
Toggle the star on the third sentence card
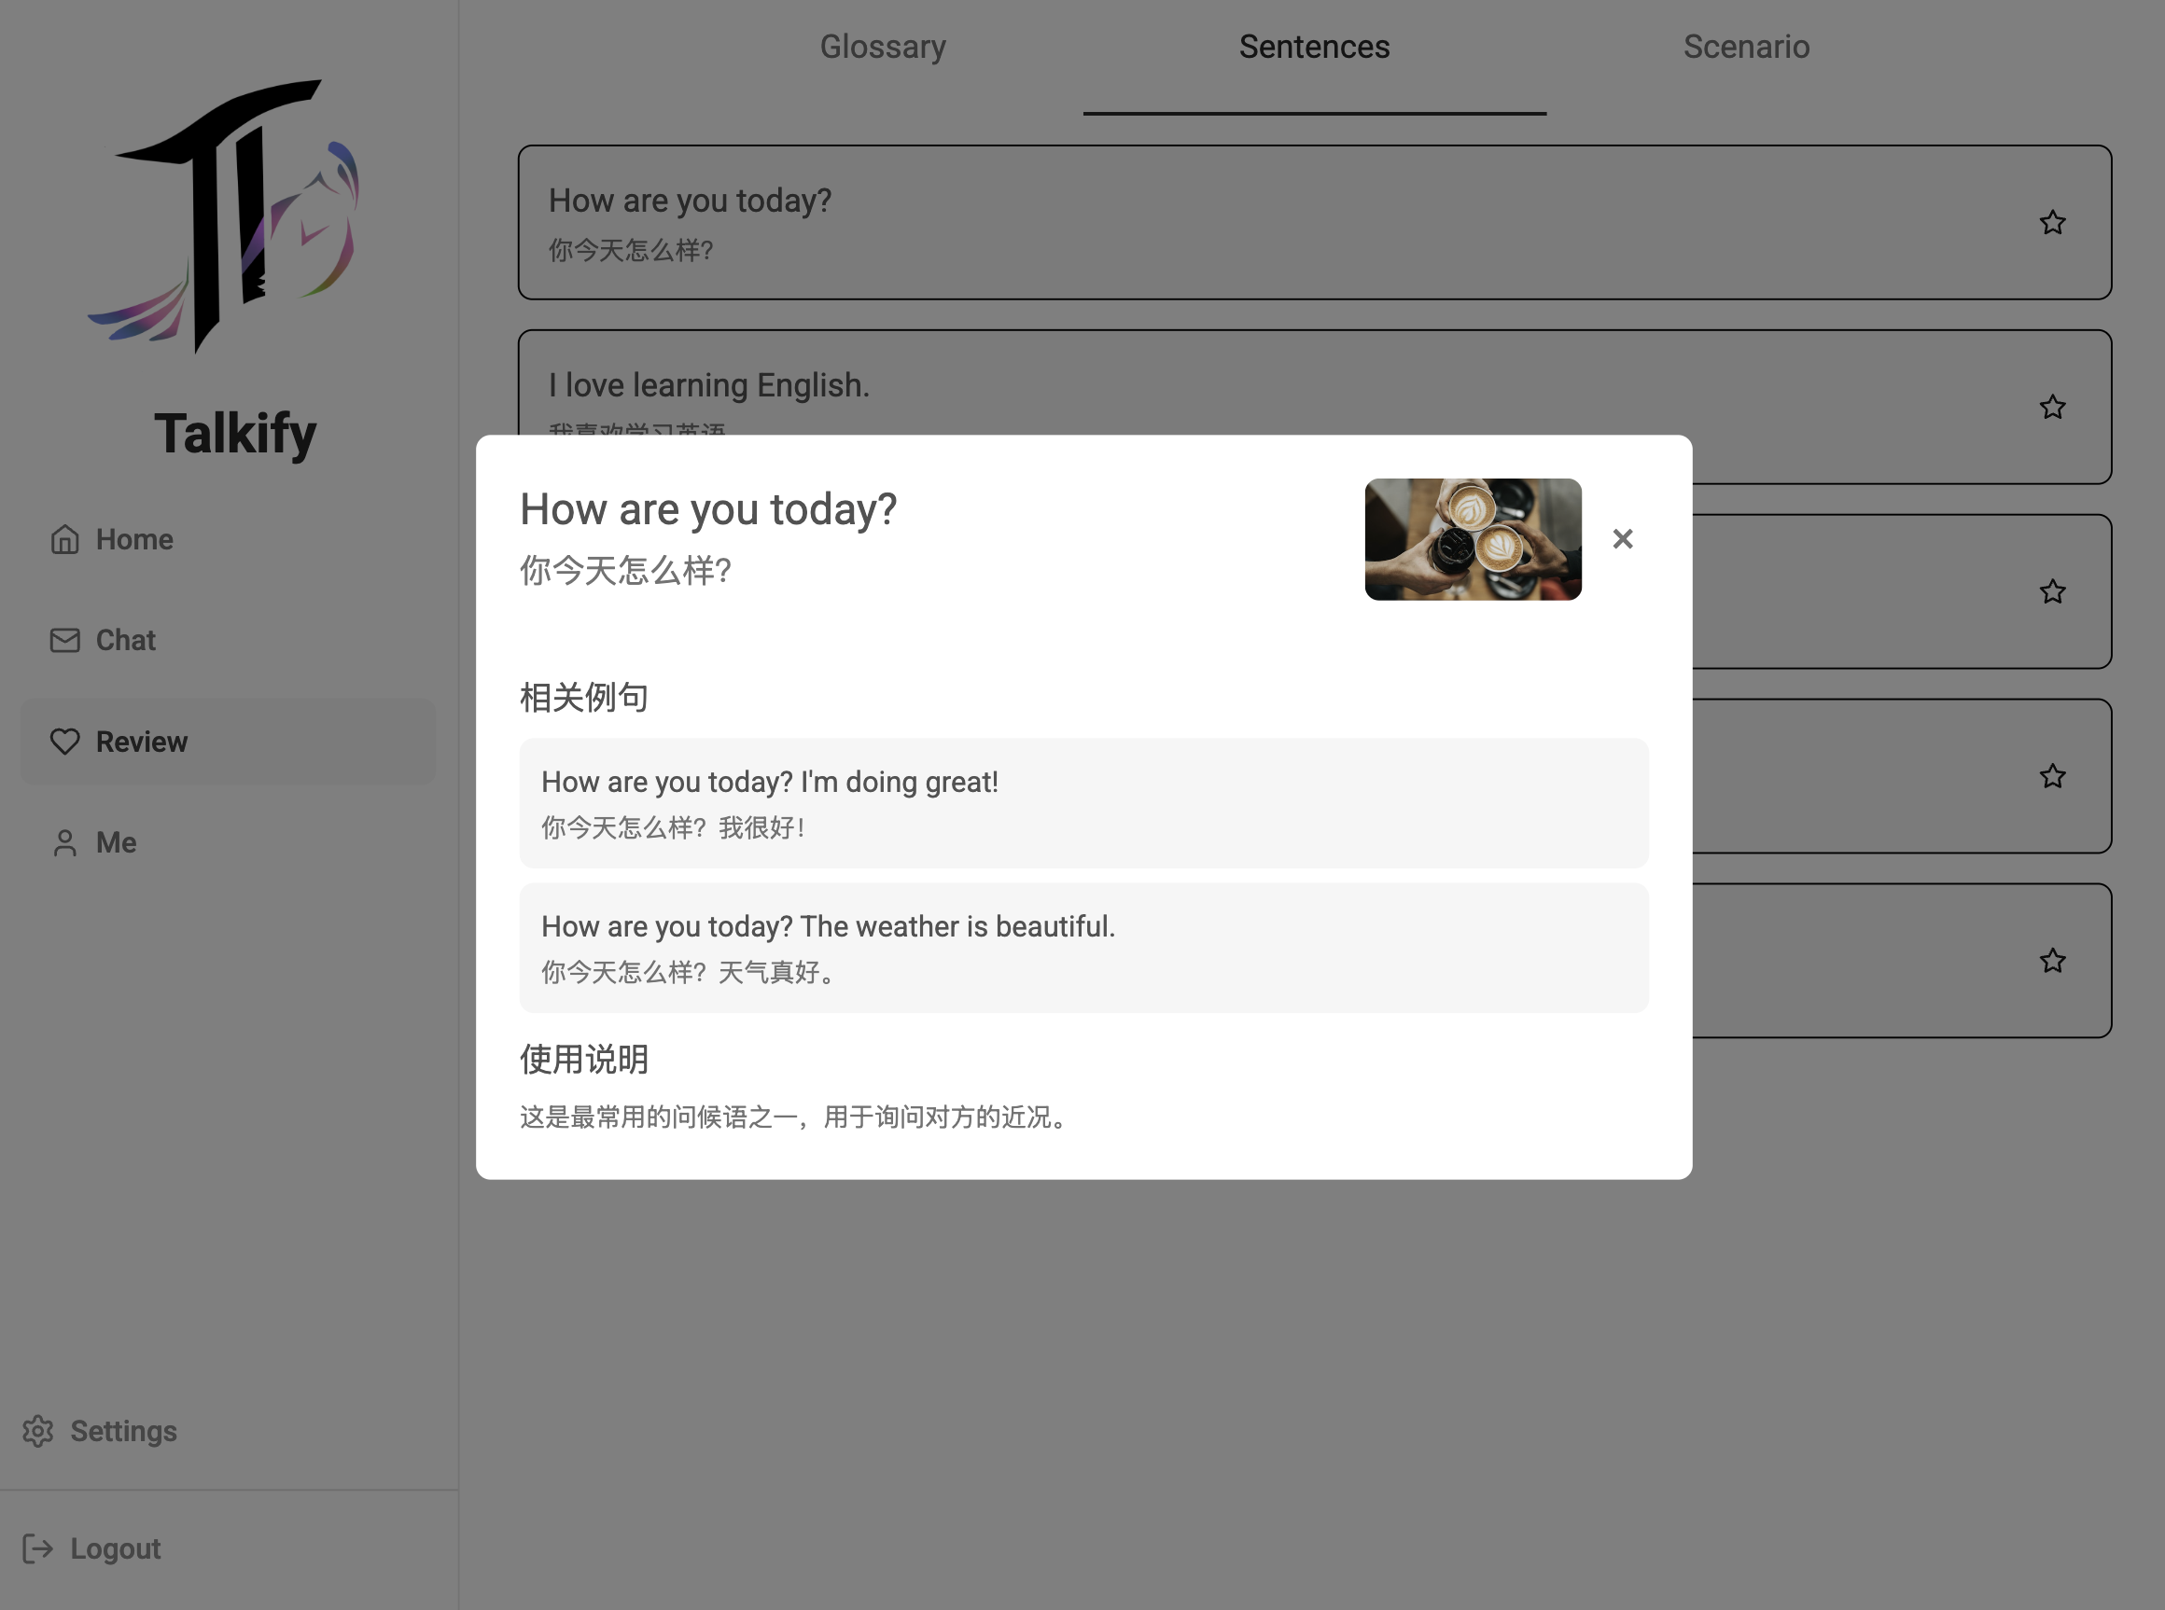[2052, 591]
